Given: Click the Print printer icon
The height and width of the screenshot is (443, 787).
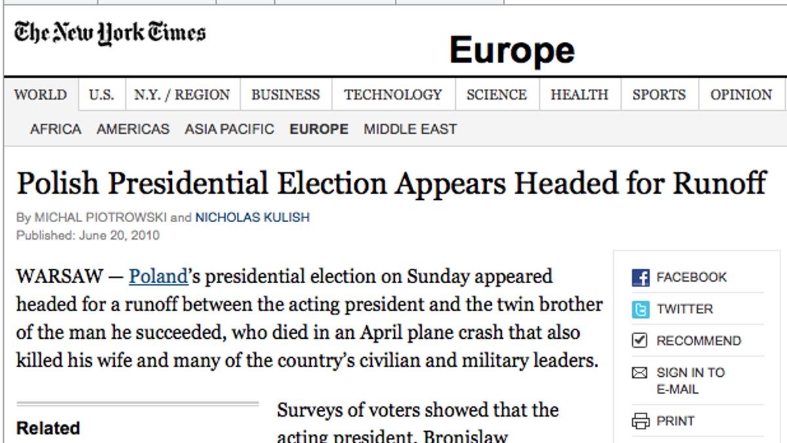Looking at the screenshot, I should coord(639,421).
